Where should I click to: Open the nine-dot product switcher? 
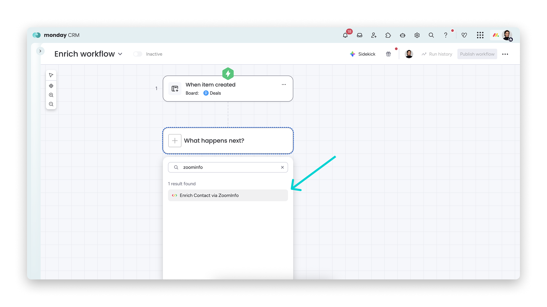click(480, 35)
